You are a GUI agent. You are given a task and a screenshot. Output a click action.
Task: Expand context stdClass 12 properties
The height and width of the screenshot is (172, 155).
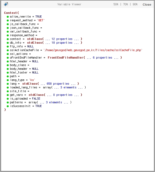[54, 39]
